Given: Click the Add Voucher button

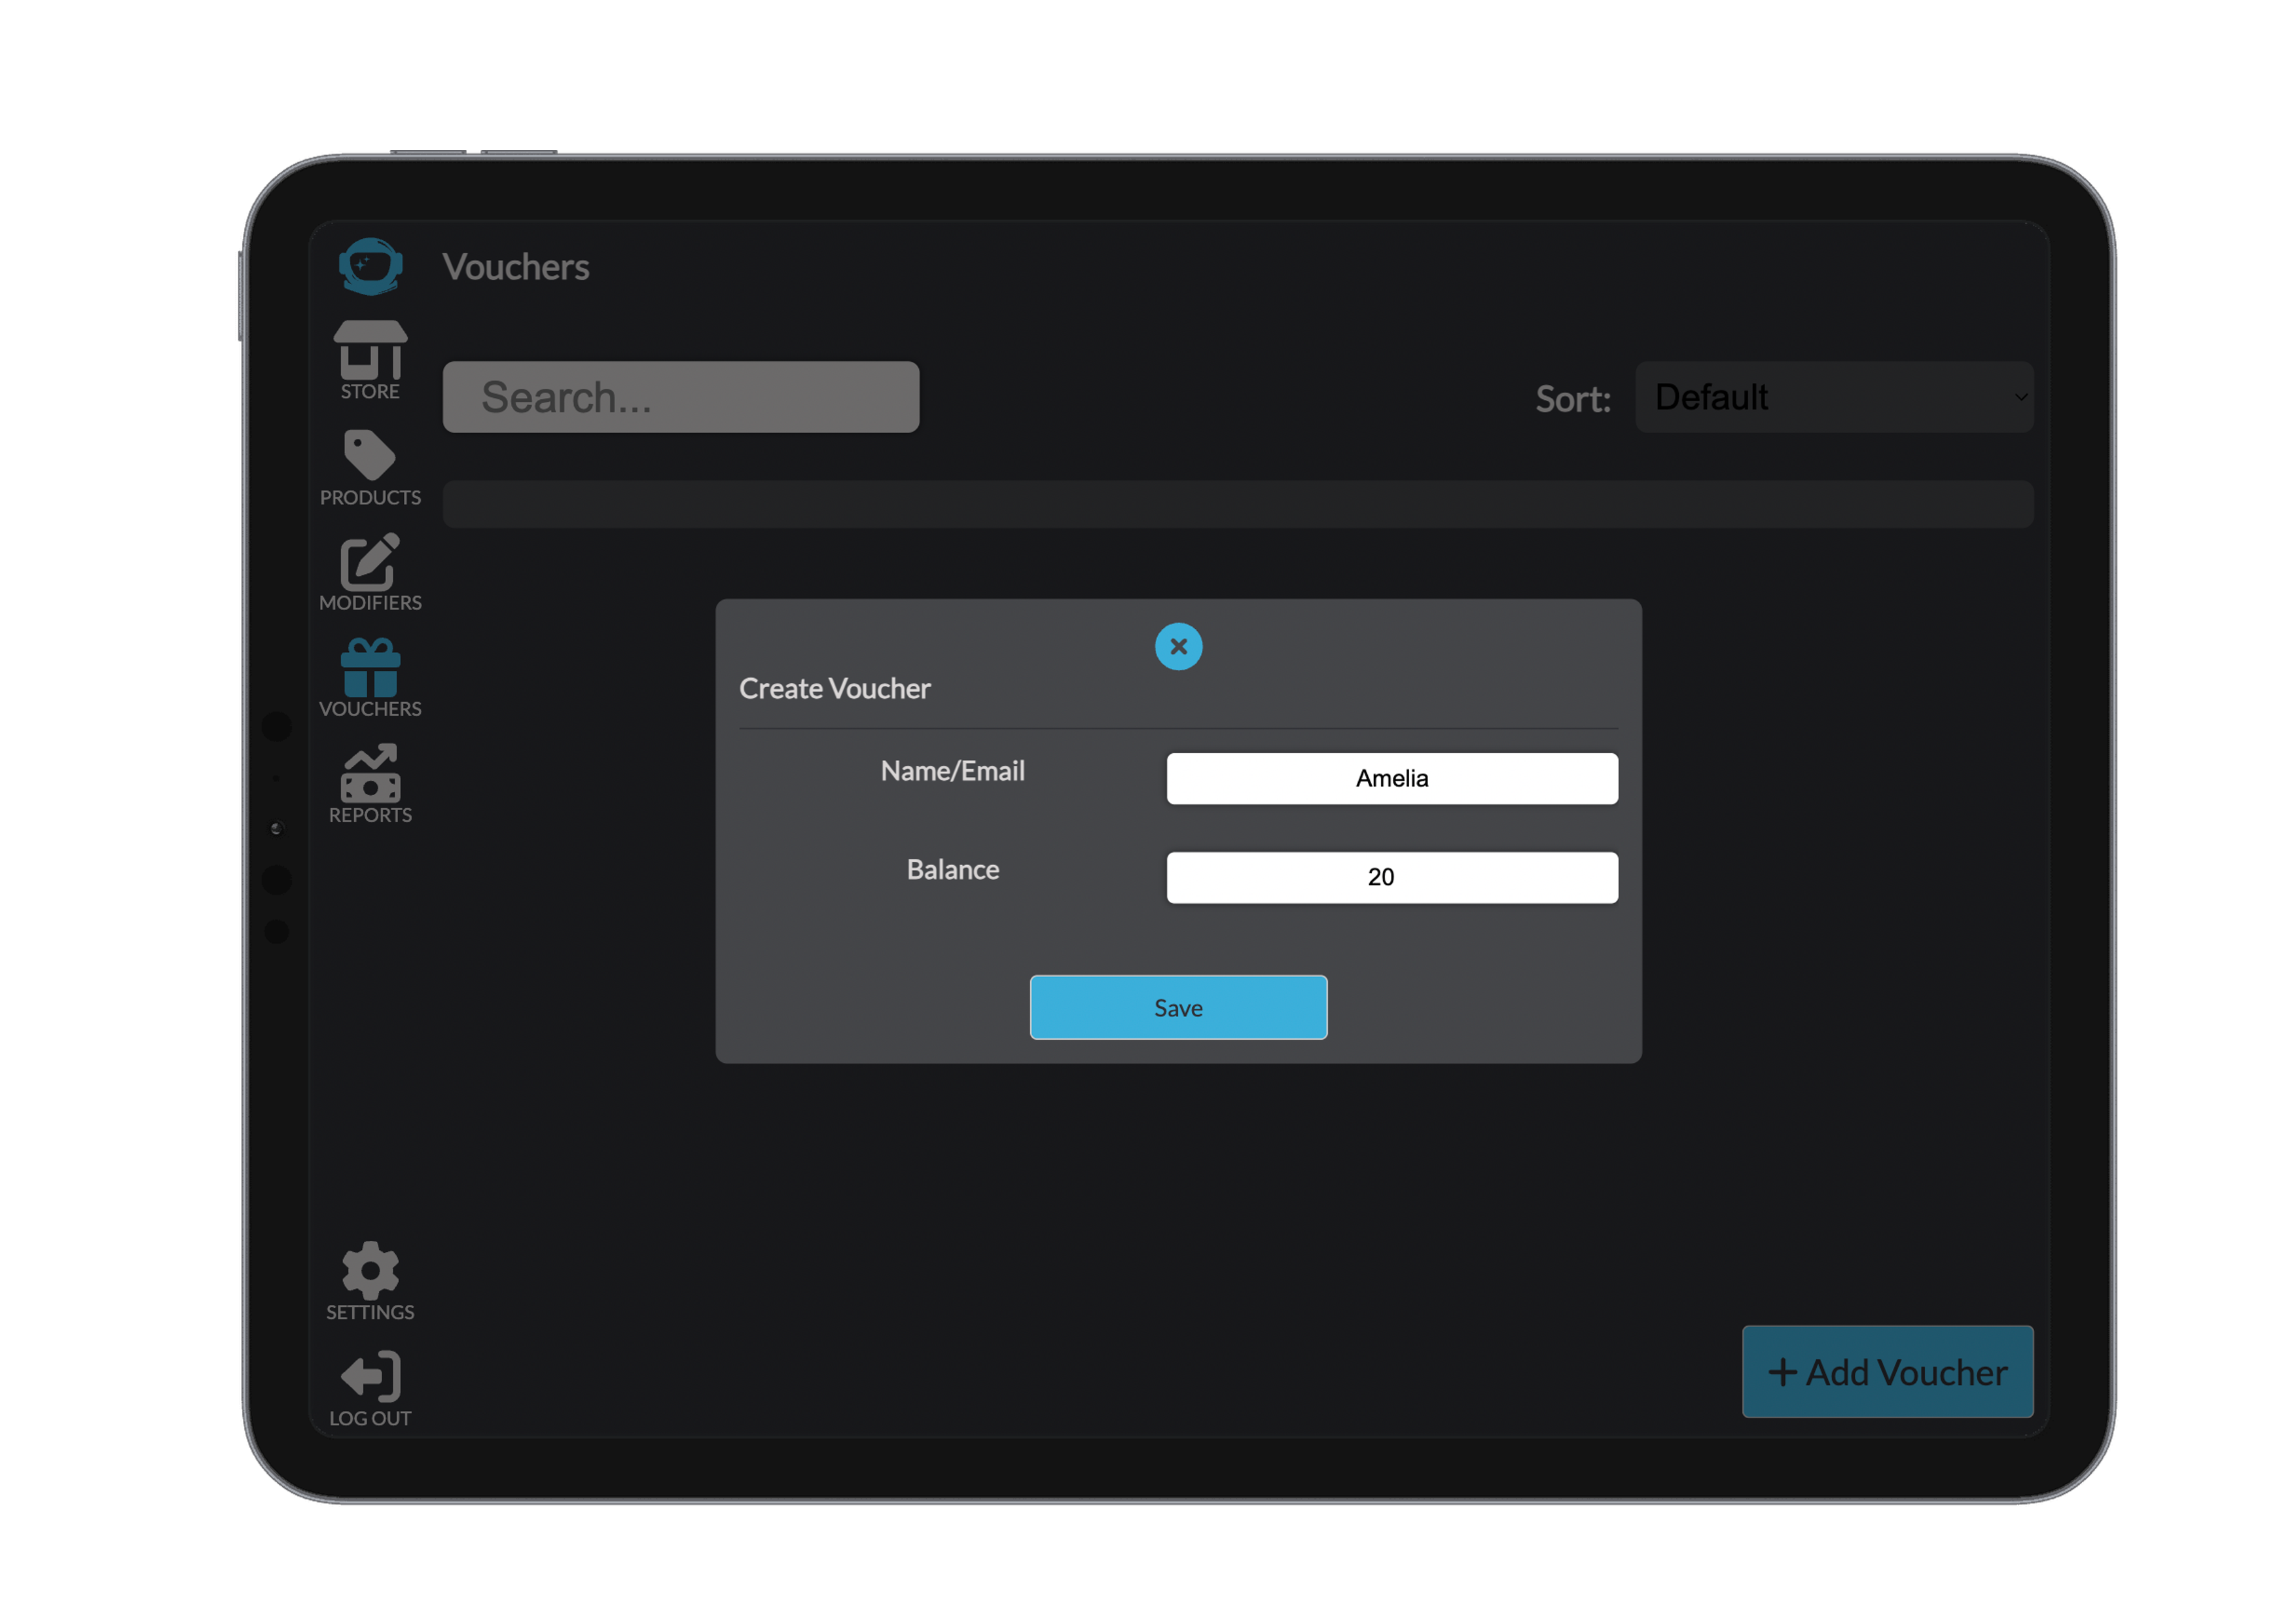Looking at the screenshot, I should pyautogui.click(x=1887, y=1372).
